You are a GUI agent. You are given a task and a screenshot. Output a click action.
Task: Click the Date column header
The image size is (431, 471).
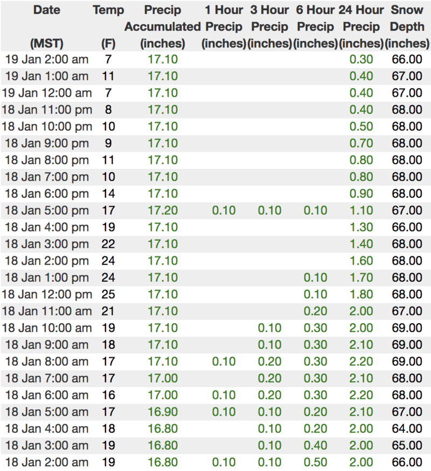tap(46, 10)
